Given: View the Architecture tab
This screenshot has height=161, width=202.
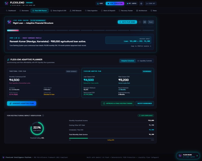Looking at the screenshot, I should click(x=142, y=11).
